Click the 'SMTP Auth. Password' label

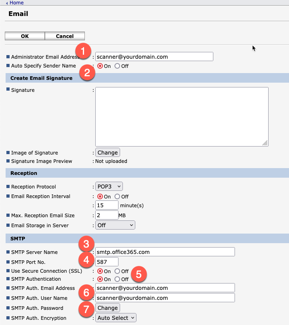37,308
